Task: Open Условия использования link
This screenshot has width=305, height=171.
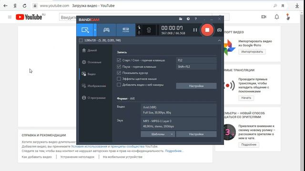Action: tap(89, 146)
